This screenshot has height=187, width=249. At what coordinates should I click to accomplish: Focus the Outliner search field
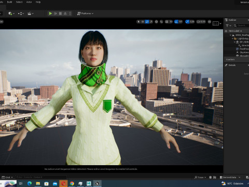pyautogui.click(x=241, y=25)
